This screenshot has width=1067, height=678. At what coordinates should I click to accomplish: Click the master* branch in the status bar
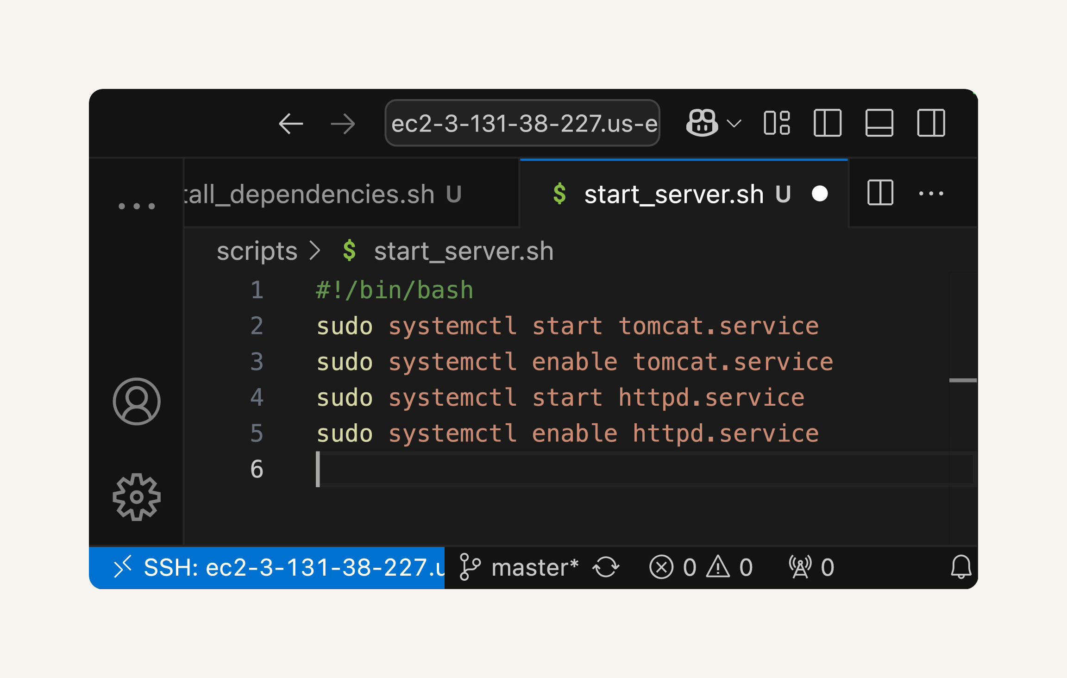[x=519, y=567]
